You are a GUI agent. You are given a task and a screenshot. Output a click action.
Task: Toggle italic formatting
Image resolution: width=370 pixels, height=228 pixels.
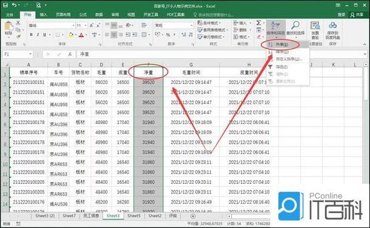38,35
